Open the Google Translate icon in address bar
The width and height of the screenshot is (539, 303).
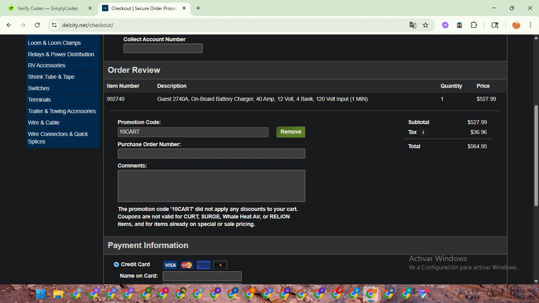(x=413, y=25)
